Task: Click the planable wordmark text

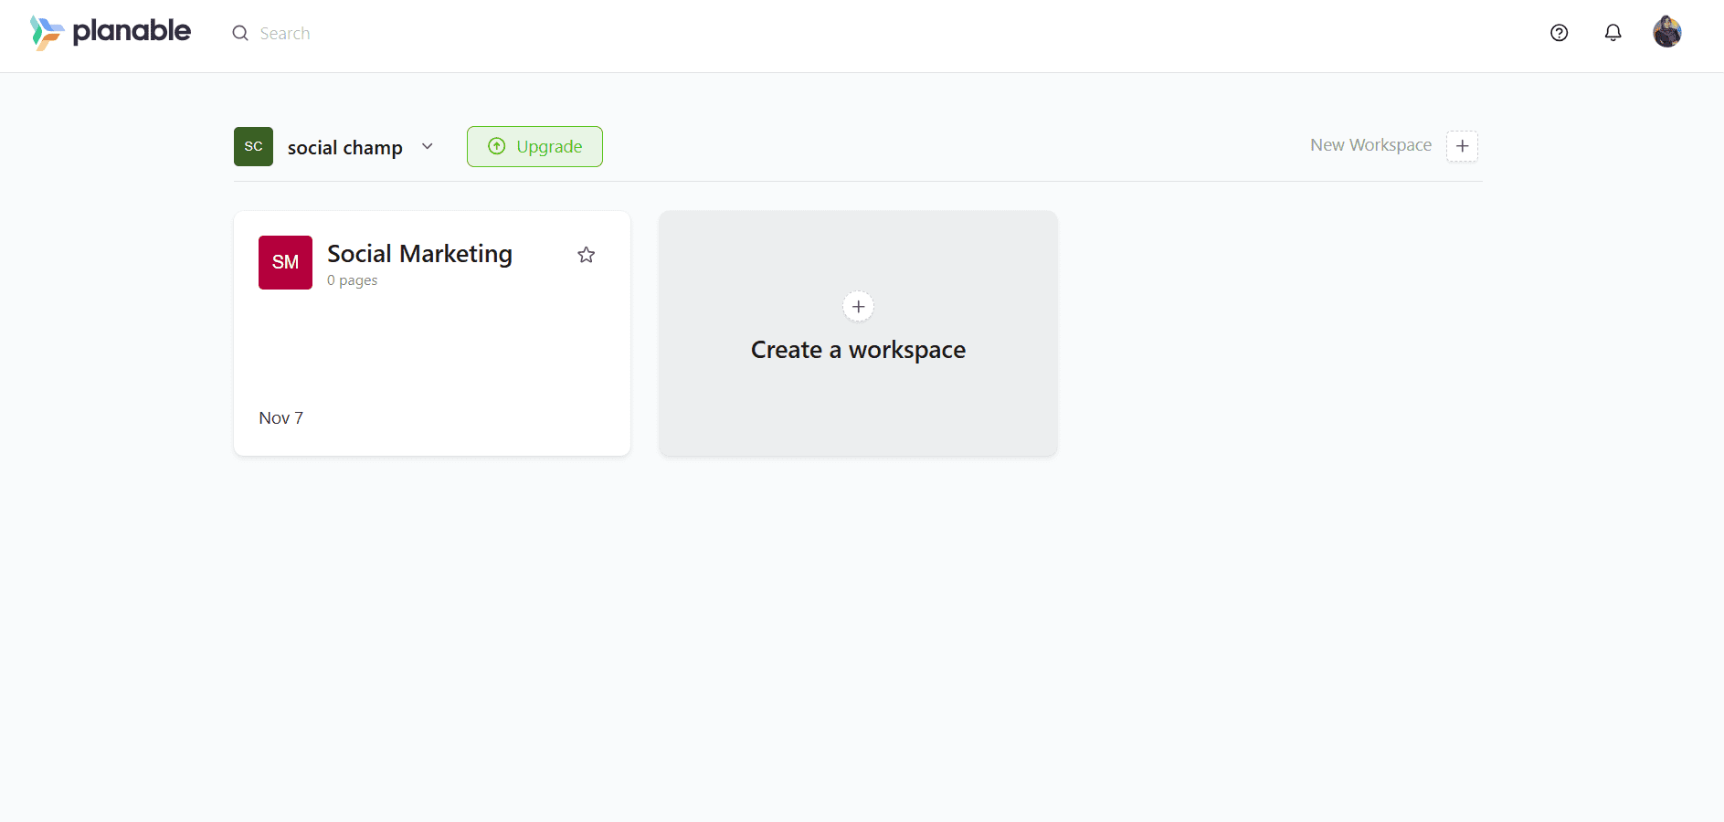Action: point(132,31)
